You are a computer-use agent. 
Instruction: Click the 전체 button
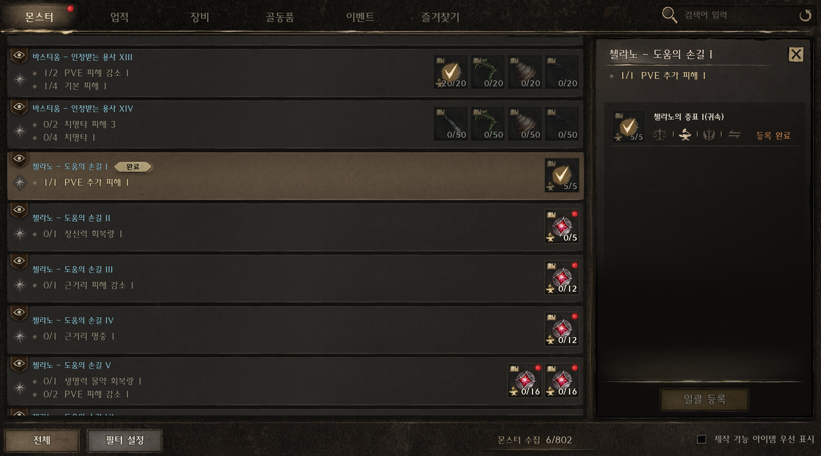pyautogui.click(x=42, y=440)
